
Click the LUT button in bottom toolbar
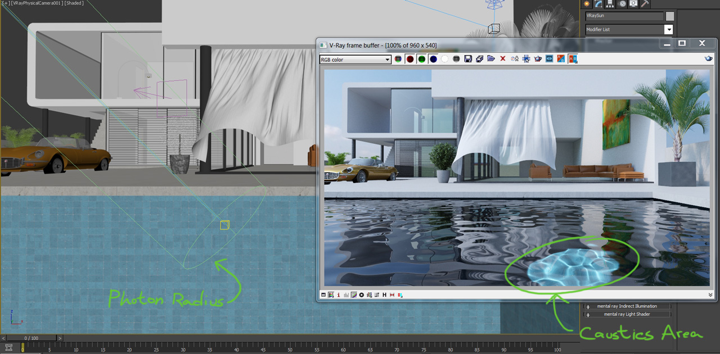(x=377, y=295)
